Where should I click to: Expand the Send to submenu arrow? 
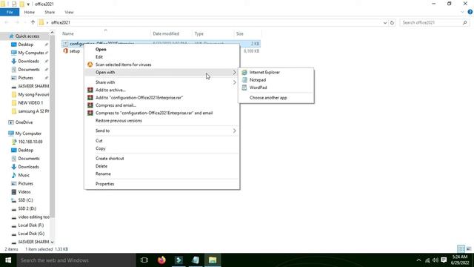tap(235, 131)
